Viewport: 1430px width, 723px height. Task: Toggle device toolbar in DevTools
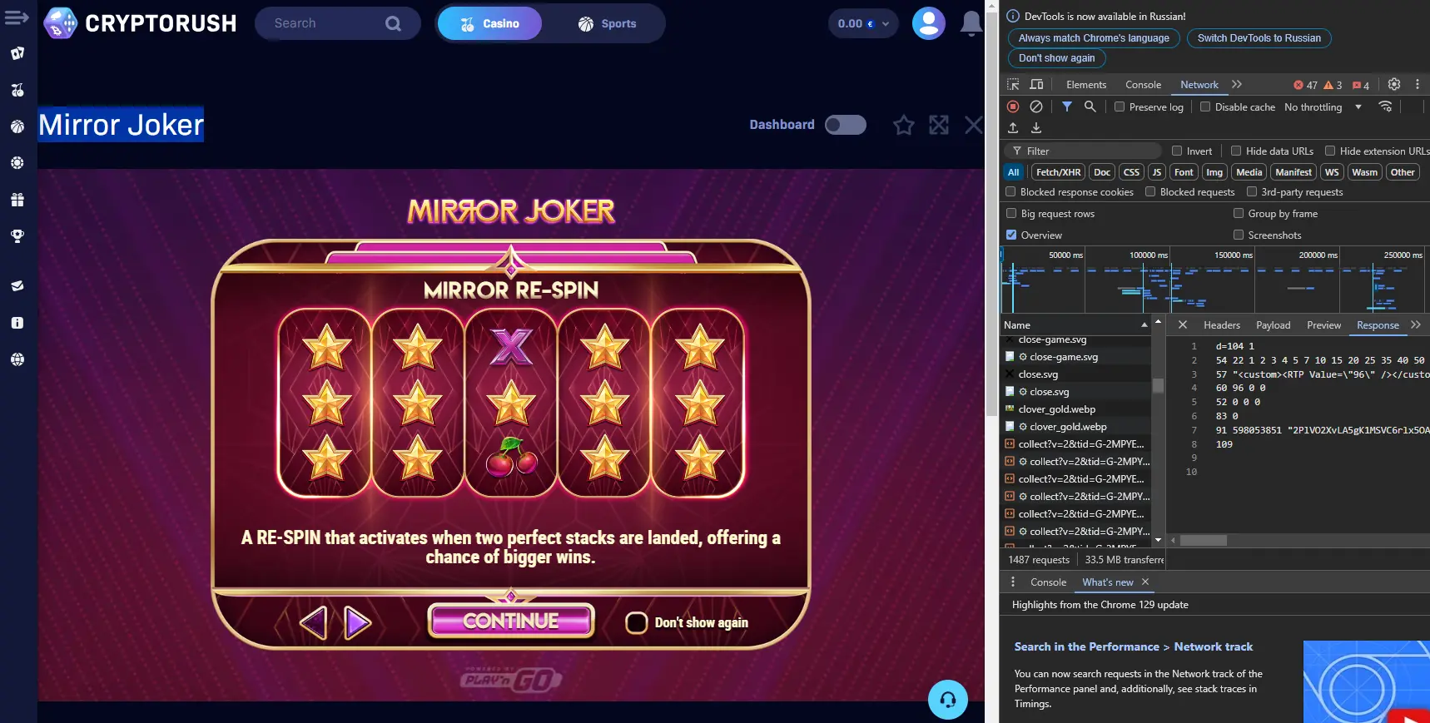pos(1036,85)
